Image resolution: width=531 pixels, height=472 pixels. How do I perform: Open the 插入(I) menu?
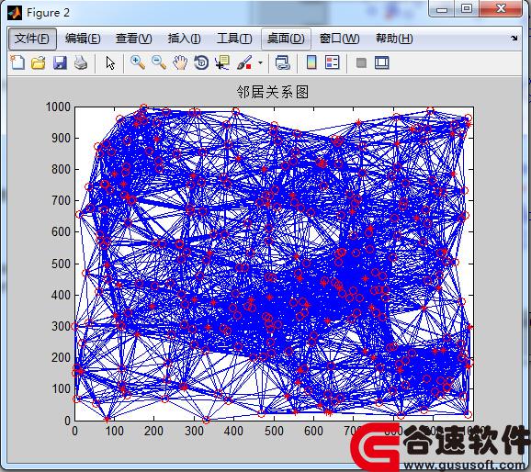point(185,39)
